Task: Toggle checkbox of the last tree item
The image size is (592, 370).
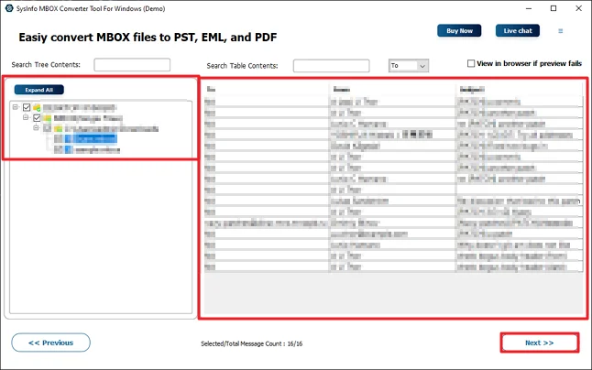Action: [x=58, y=149]
